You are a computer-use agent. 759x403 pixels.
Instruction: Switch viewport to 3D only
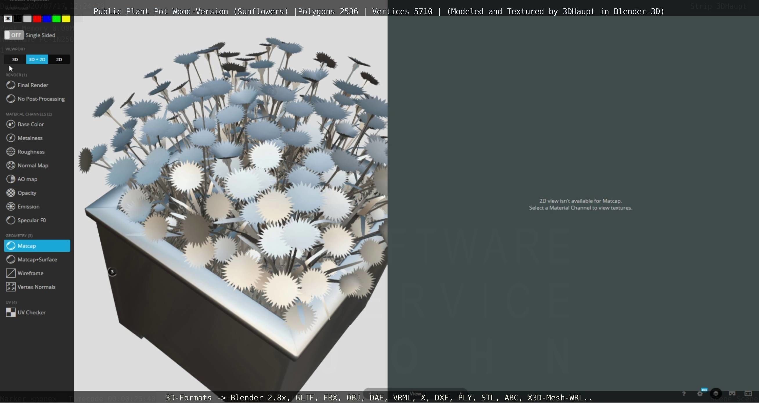pos(15,59)
